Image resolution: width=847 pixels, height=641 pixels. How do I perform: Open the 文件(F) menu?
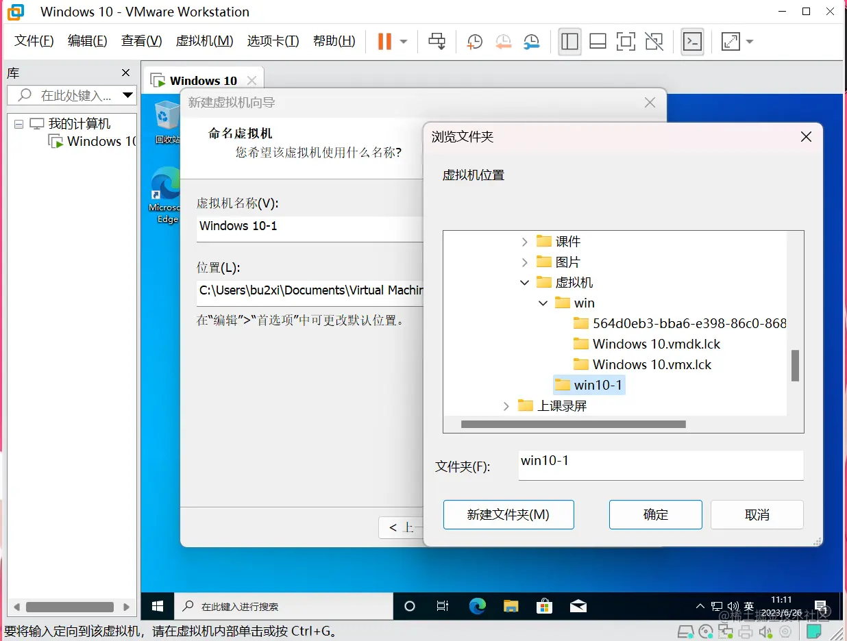coord(34,41)
